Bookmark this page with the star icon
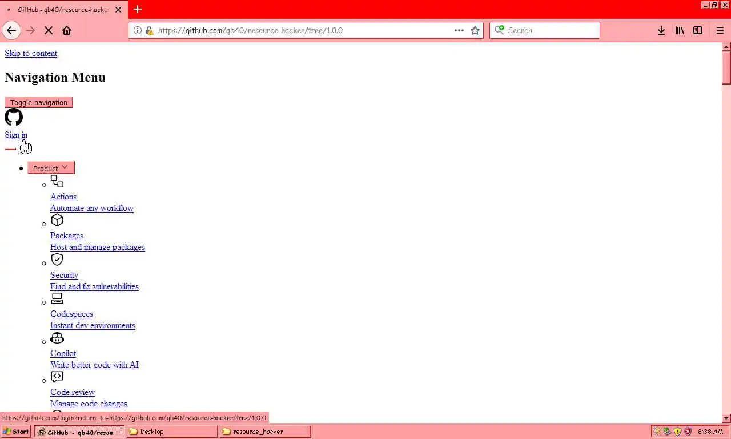The height and width of the screenshot is (439, 731). (x=475, y=30)
